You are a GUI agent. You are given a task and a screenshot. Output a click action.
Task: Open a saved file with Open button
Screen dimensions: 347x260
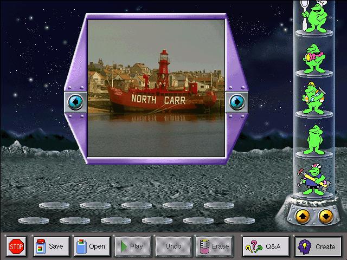click(92, 246)
